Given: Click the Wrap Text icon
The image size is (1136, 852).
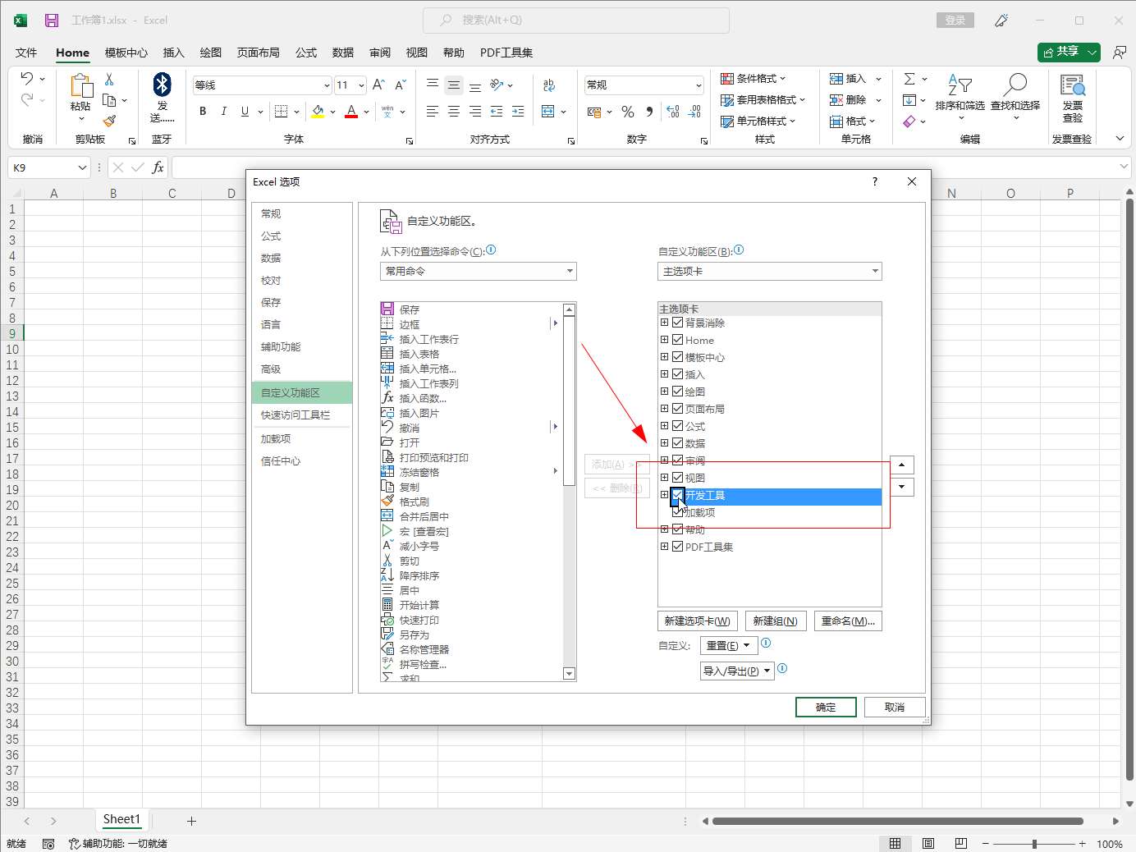Looking at the screenshot, I should (549, 85).
